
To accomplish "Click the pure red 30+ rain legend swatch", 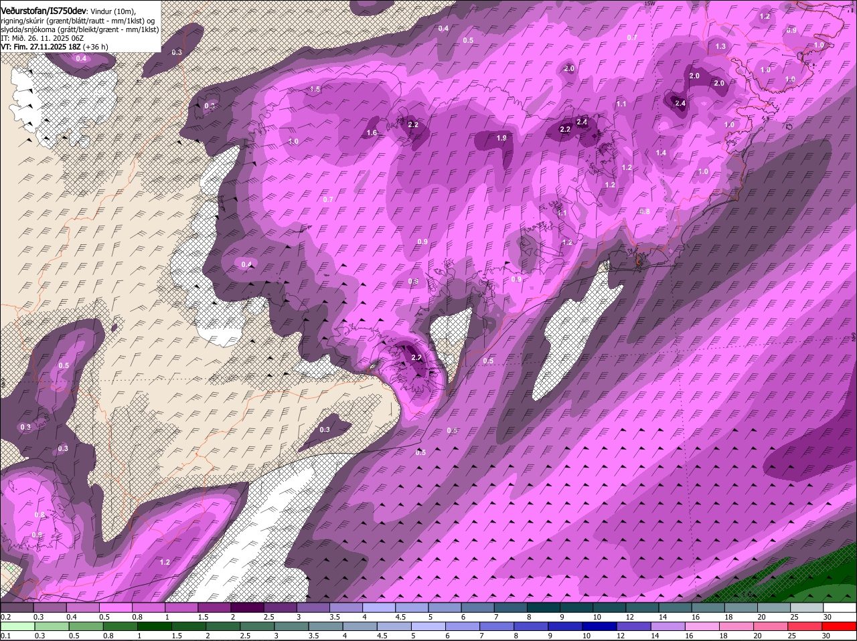I will click(840, 626).
